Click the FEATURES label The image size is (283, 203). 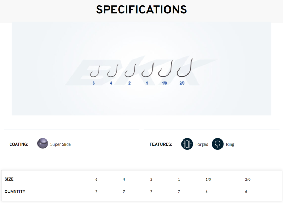pyautogui.click(x=161, y=144)
